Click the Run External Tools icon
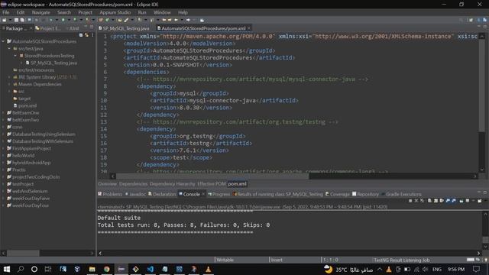Image resolution: width=489 pixels, height=275 pixels. pyautogui.click(x=87, y=20)
